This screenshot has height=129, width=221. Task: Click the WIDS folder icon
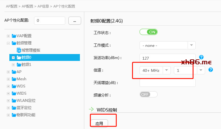coord(14,93)
